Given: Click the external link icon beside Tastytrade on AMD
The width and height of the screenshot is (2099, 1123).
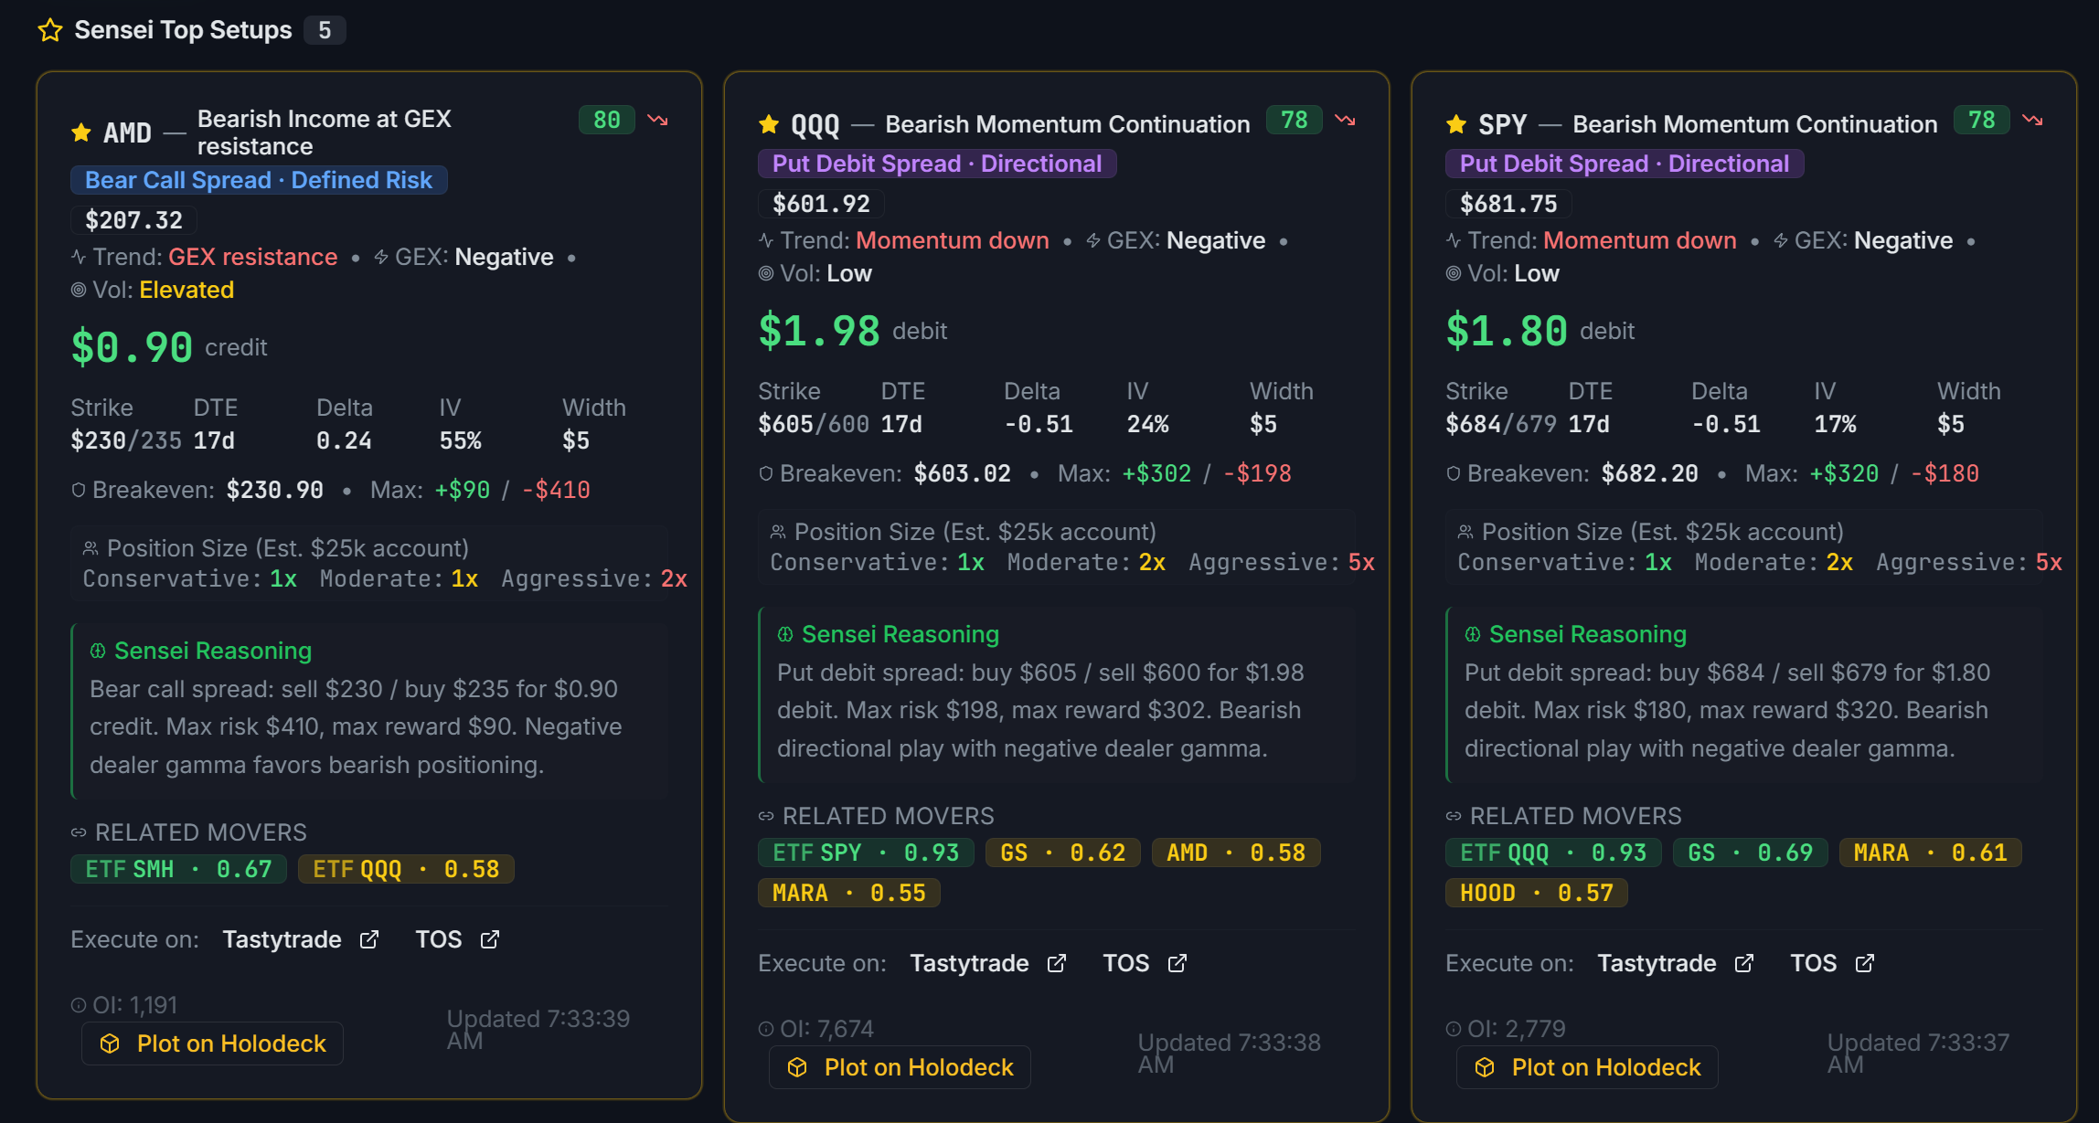Looking at the screenshot, I should (x=369, y=938).
